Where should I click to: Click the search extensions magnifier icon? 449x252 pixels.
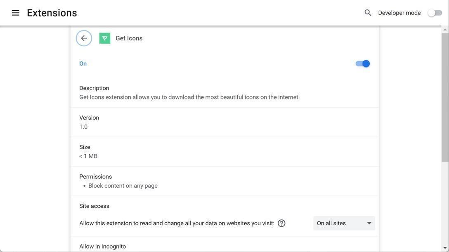tap(368, 13)
